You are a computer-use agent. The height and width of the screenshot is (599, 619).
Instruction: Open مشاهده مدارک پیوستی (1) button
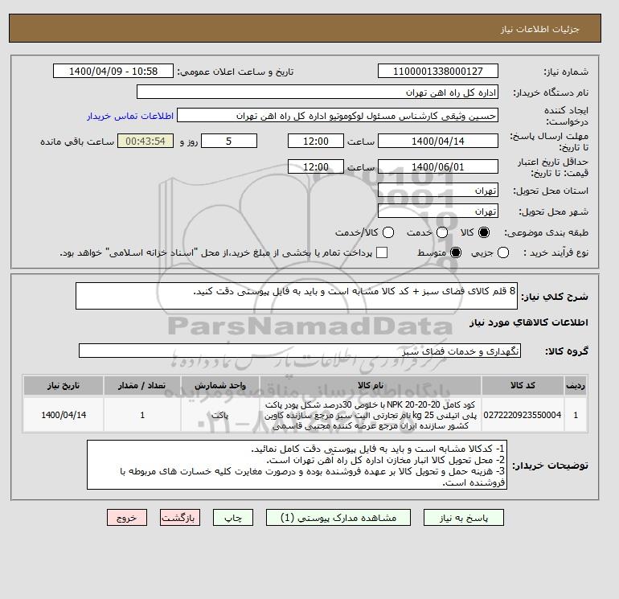click(x=338, y=517)
